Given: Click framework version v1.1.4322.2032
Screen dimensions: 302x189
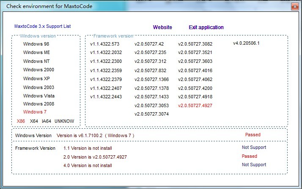Looking at the screenshot, I should [x=106, y=52].
